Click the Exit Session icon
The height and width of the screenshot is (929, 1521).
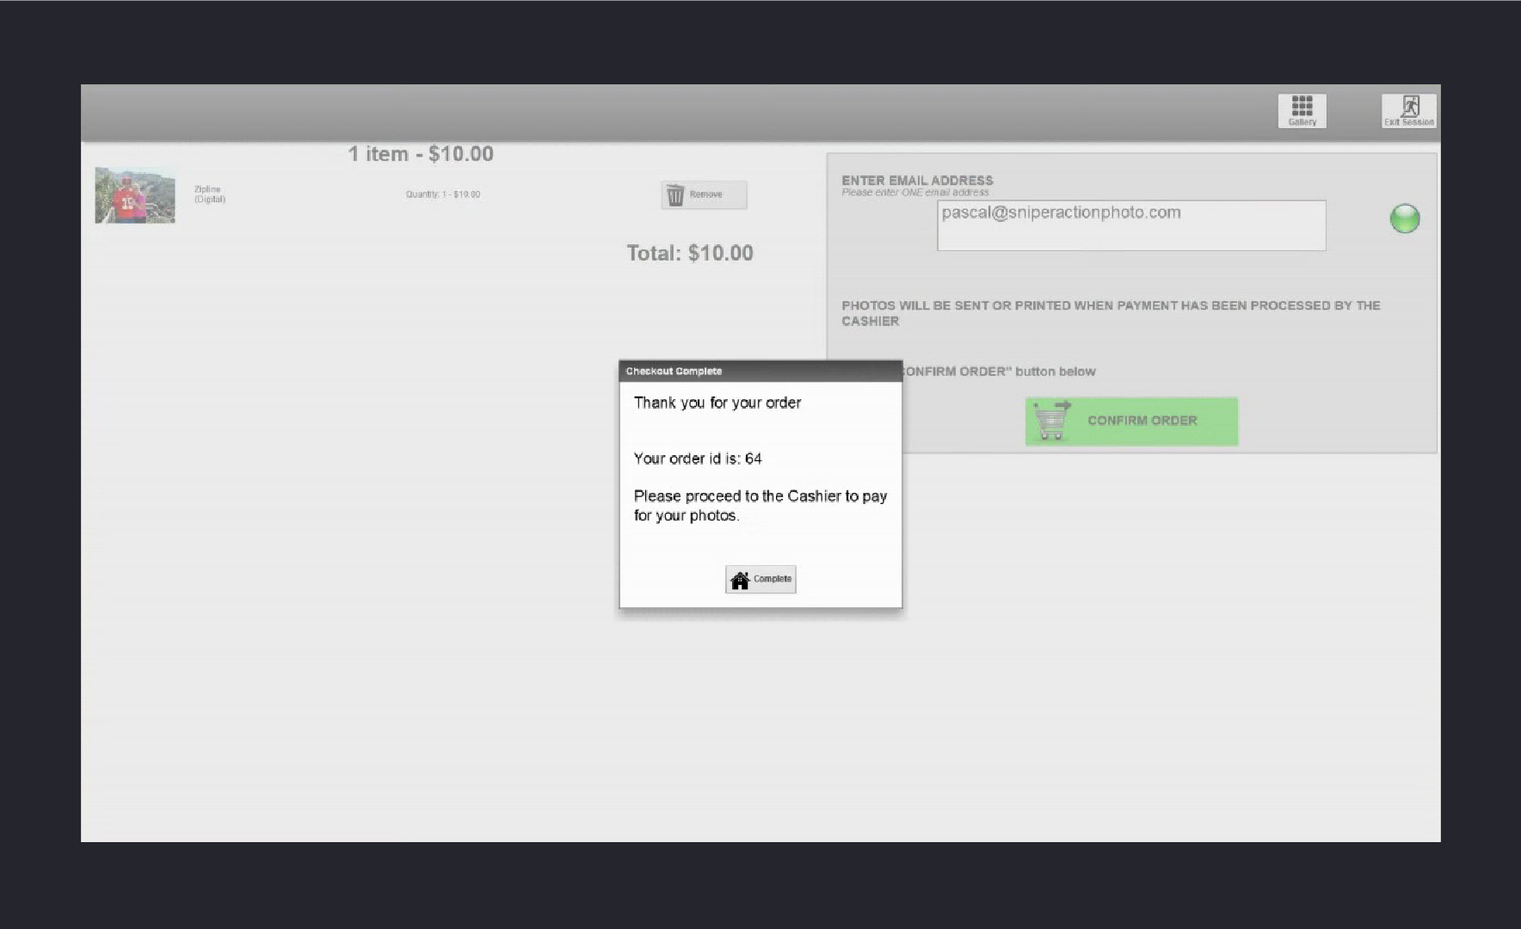point(1408,111)
